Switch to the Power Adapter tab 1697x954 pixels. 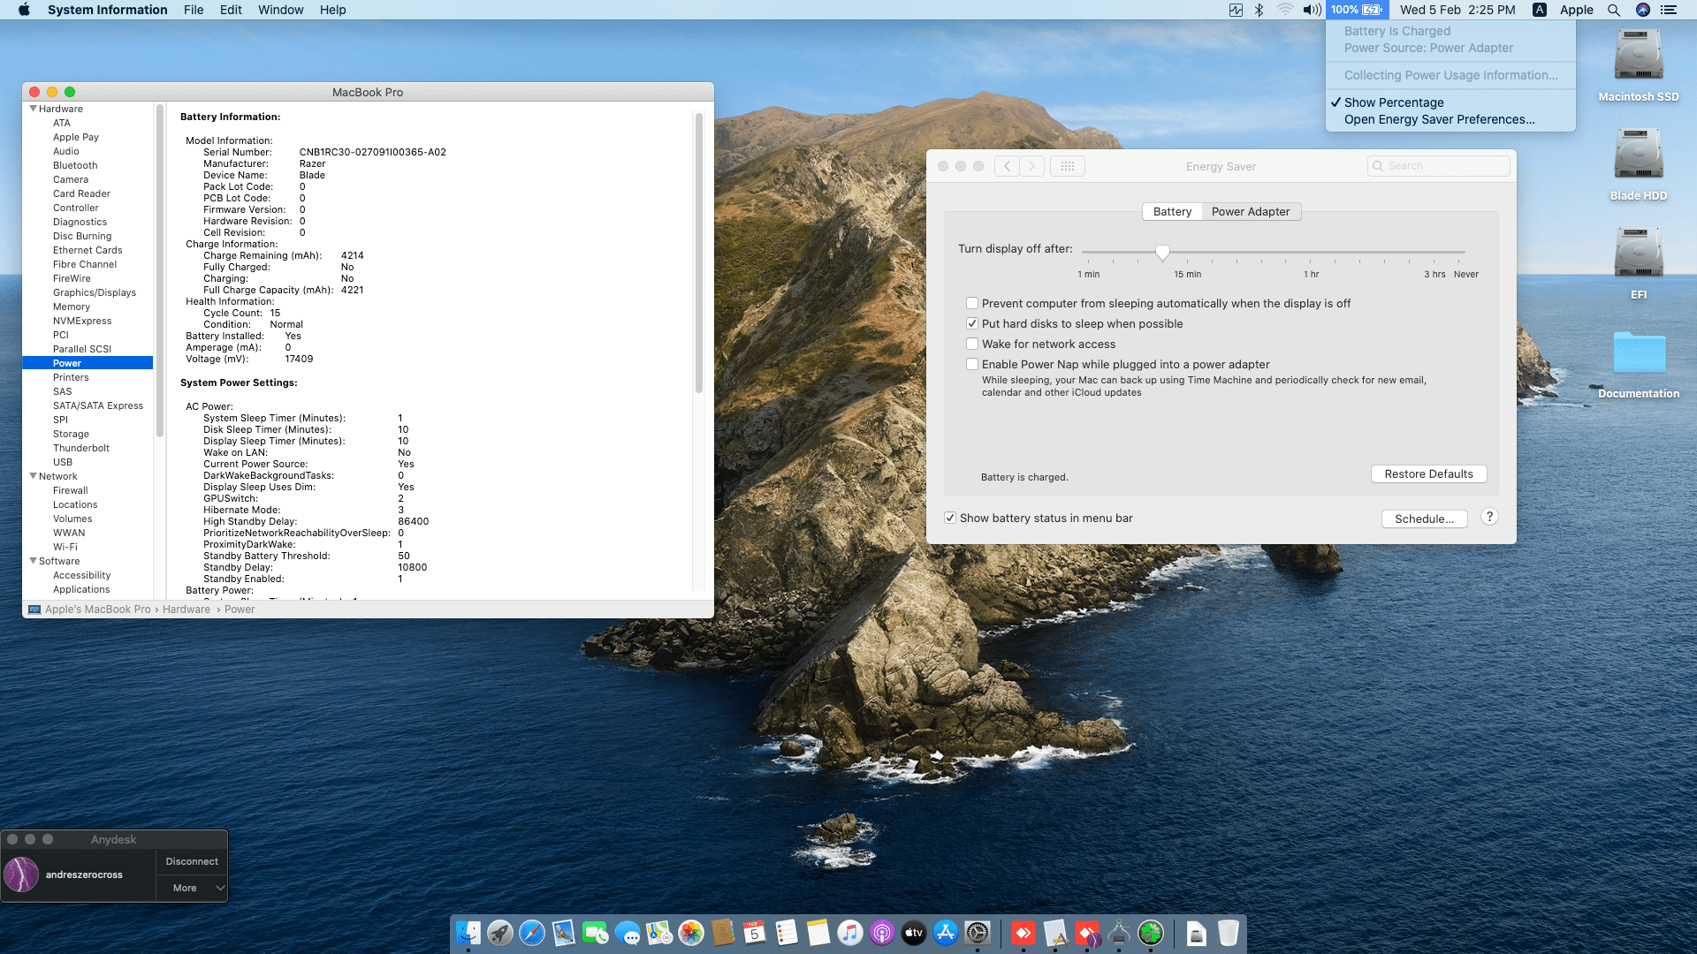[x=1250, y=212]
